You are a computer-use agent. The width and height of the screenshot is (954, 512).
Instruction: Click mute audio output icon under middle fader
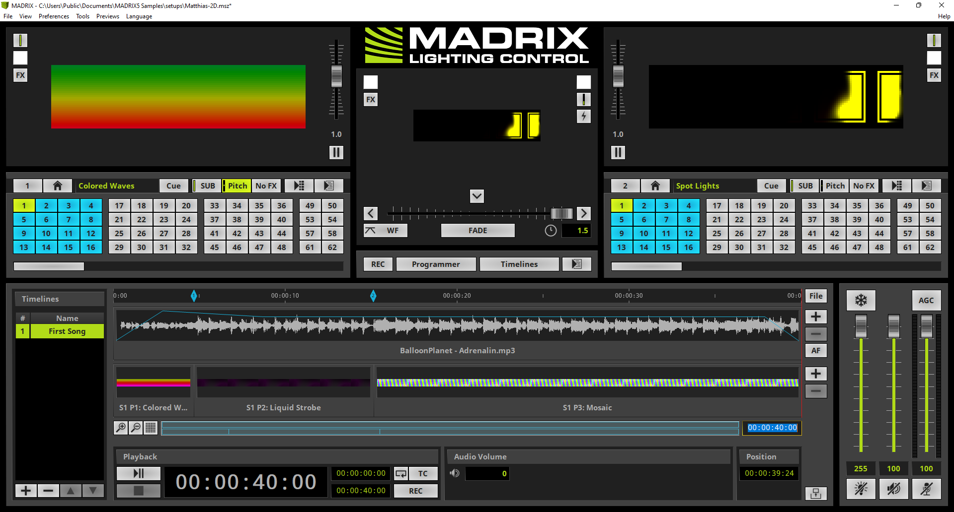click(894, 489)
